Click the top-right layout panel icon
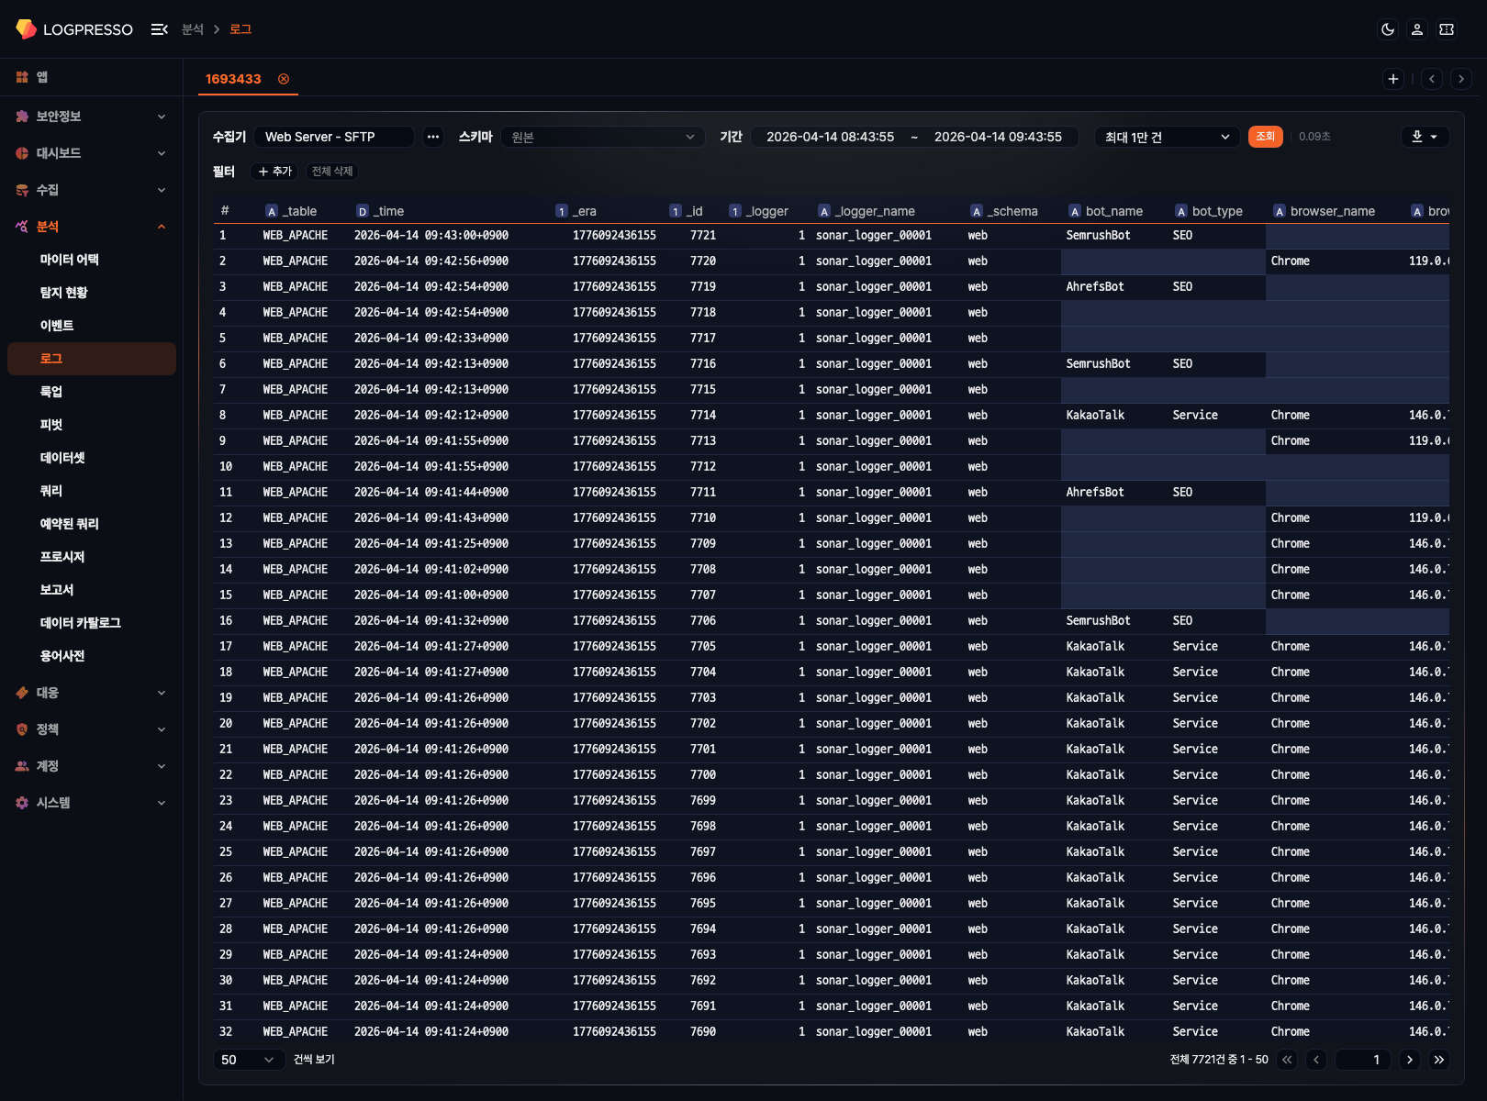The width and height of the screenshot is (1487, 1101). tap(1447, 29)
